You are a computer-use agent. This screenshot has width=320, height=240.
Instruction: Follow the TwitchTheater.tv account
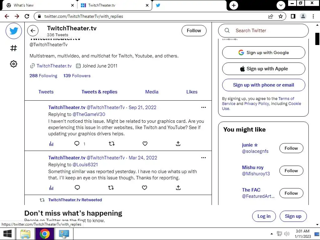point(194,31)
